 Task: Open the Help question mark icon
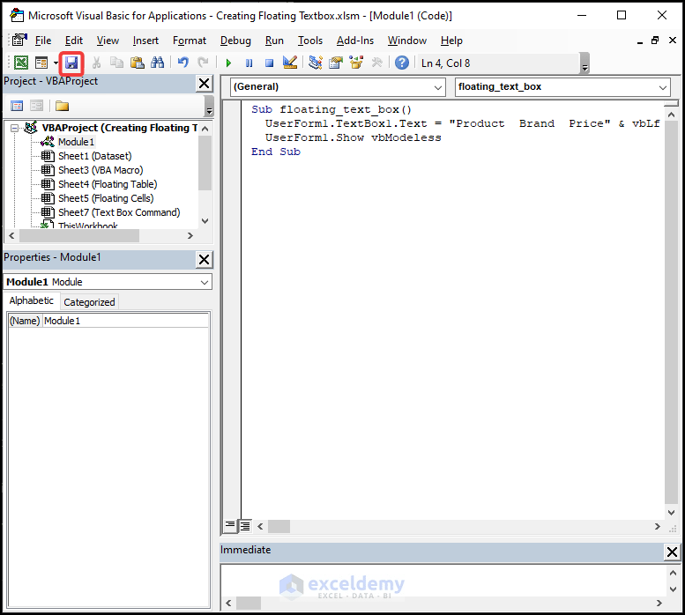(401, 63)
